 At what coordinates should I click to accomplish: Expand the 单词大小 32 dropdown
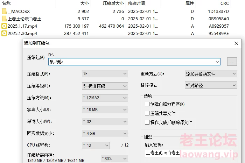point(105,121)
